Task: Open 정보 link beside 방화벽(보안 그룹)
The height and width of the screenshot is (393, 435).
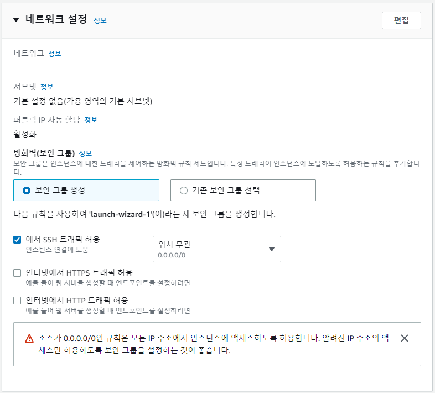Action: point(85,153)
